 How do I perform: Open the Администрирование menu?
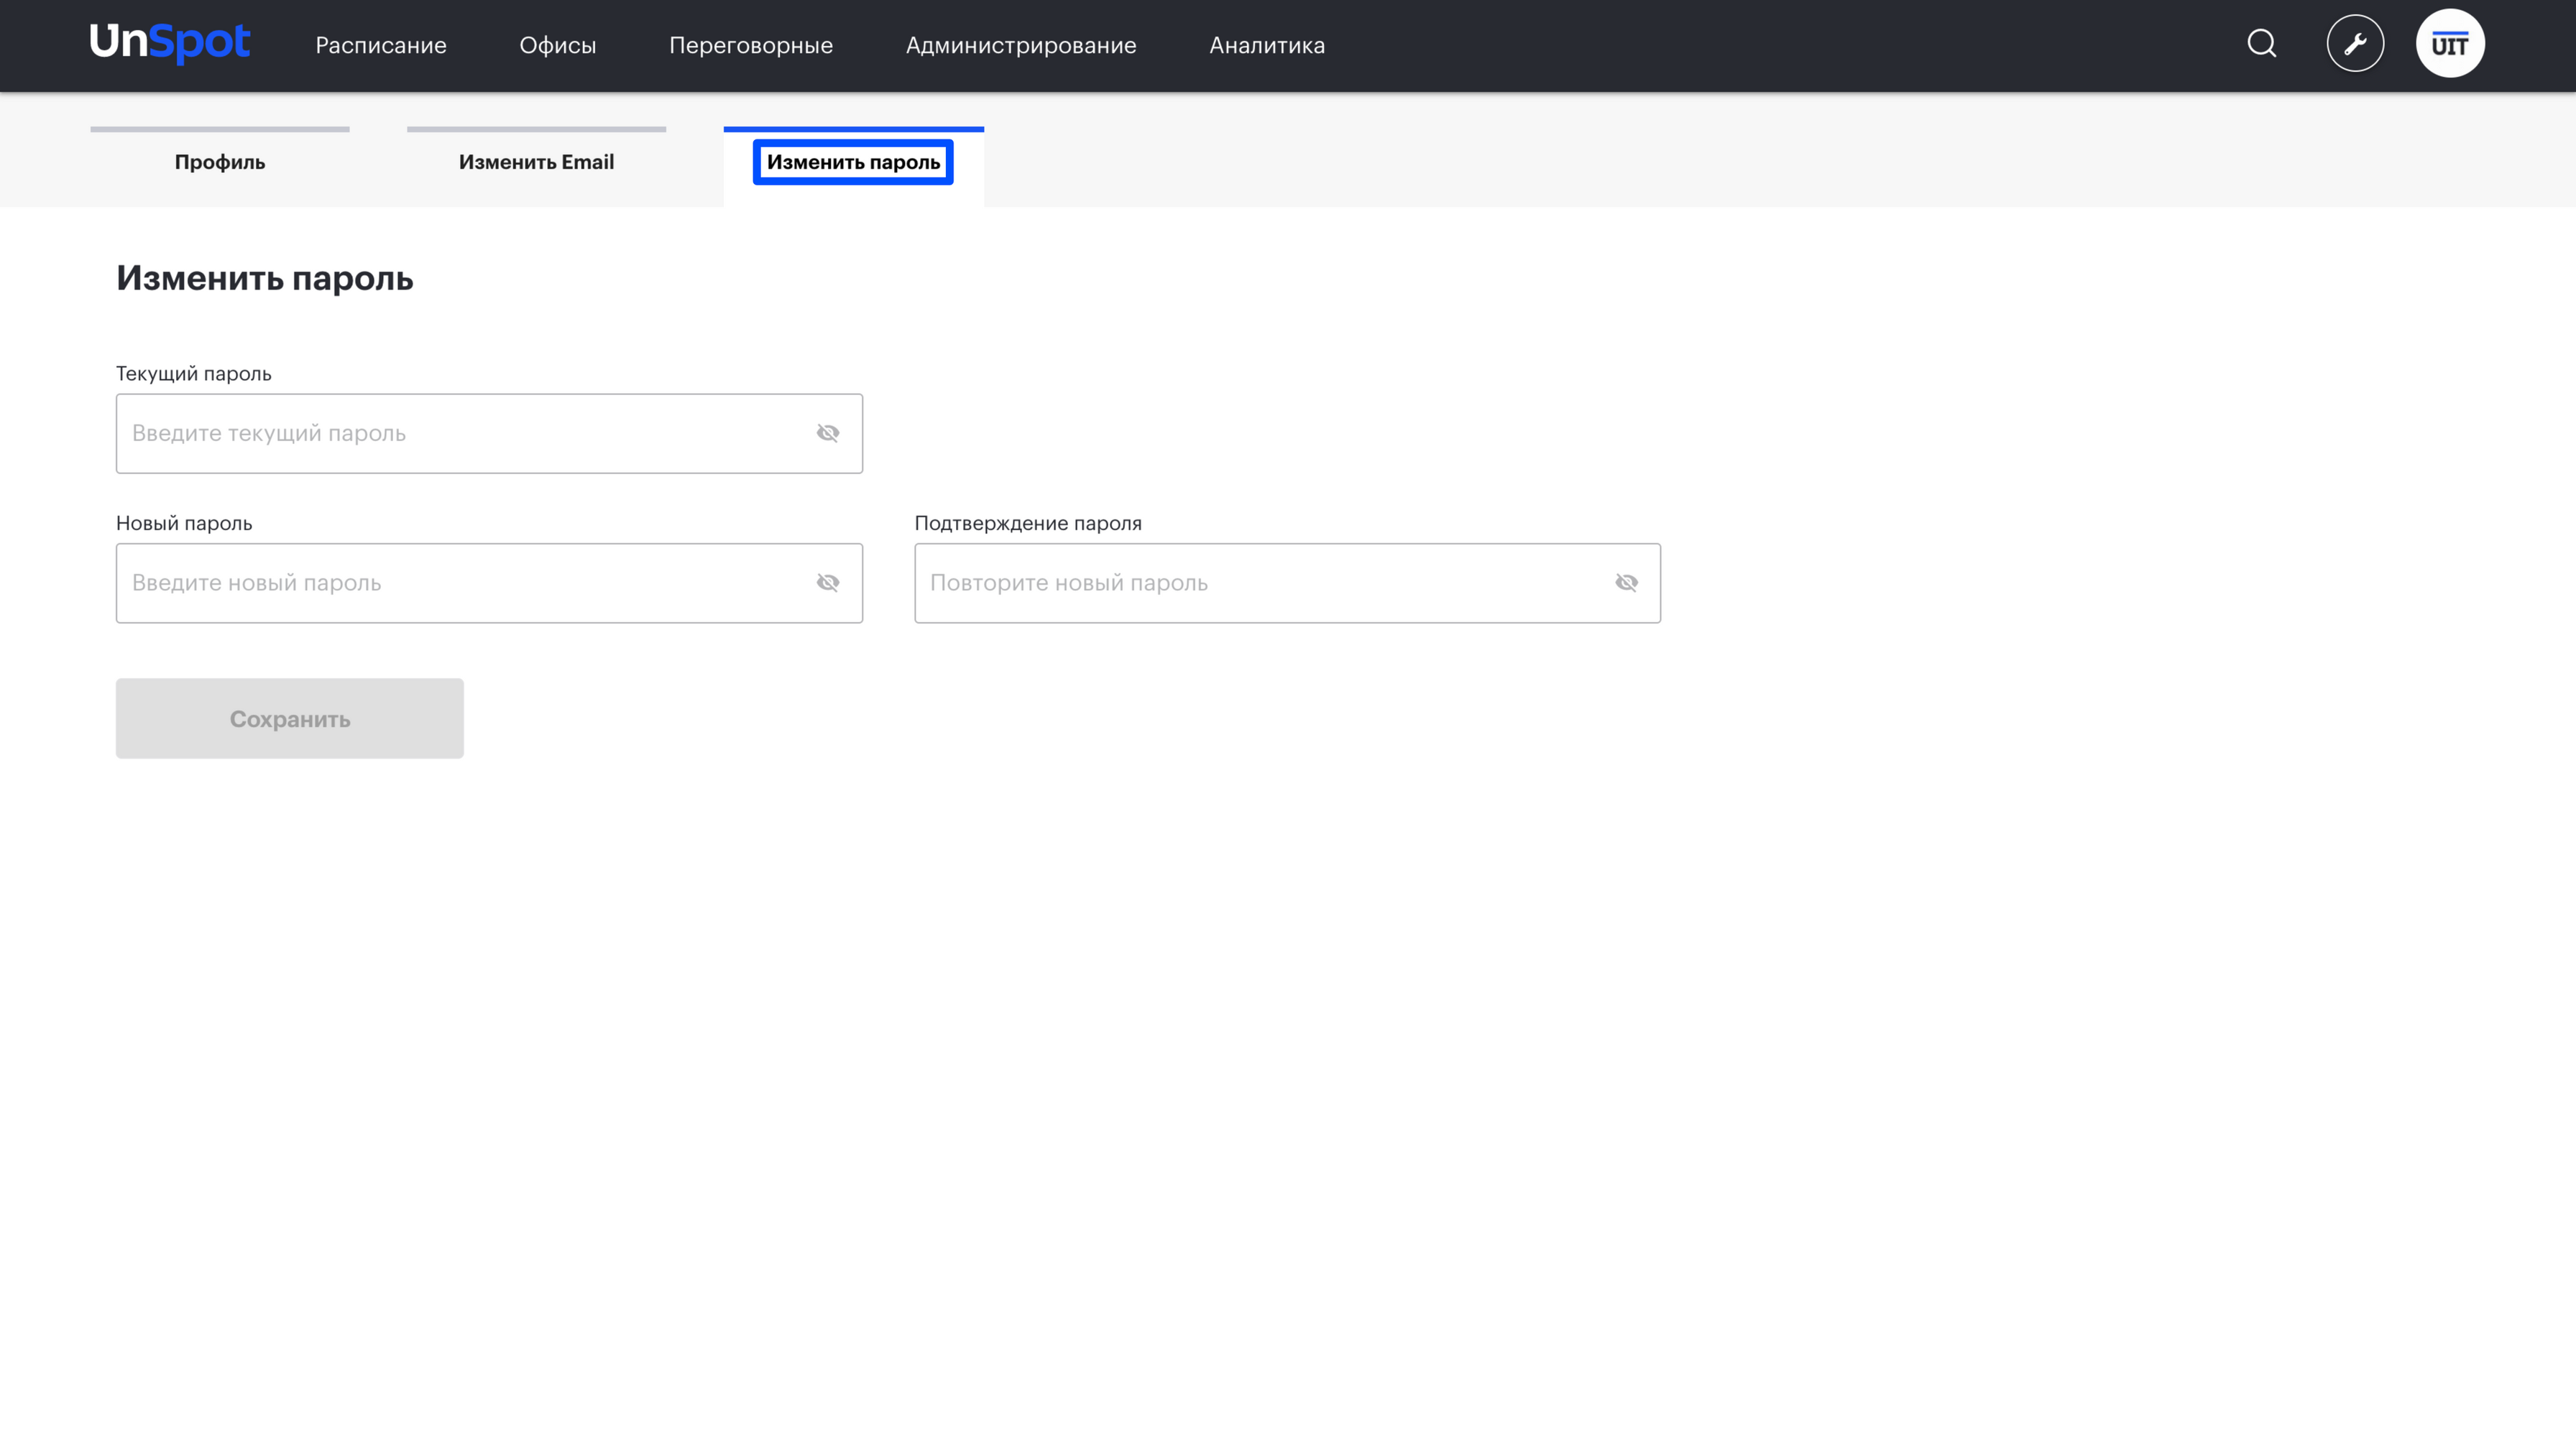(x=1021, y=45)
